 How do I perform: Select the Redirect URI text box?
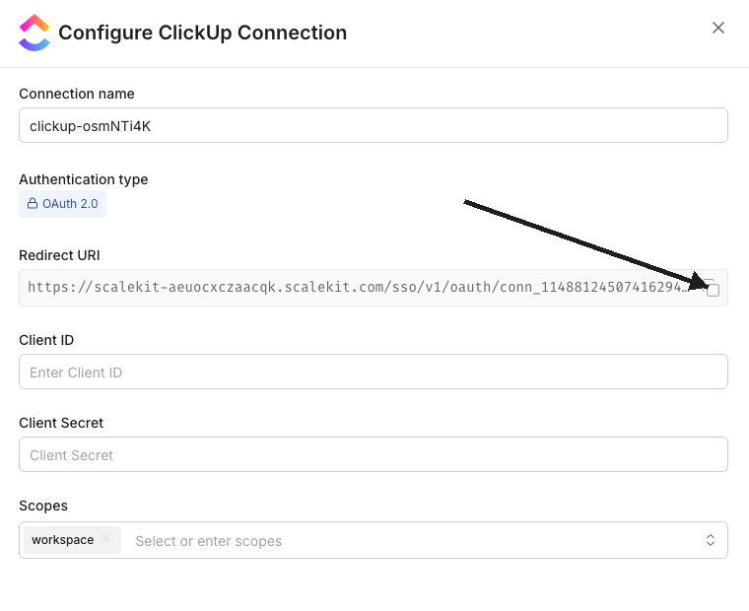(355, 288)
